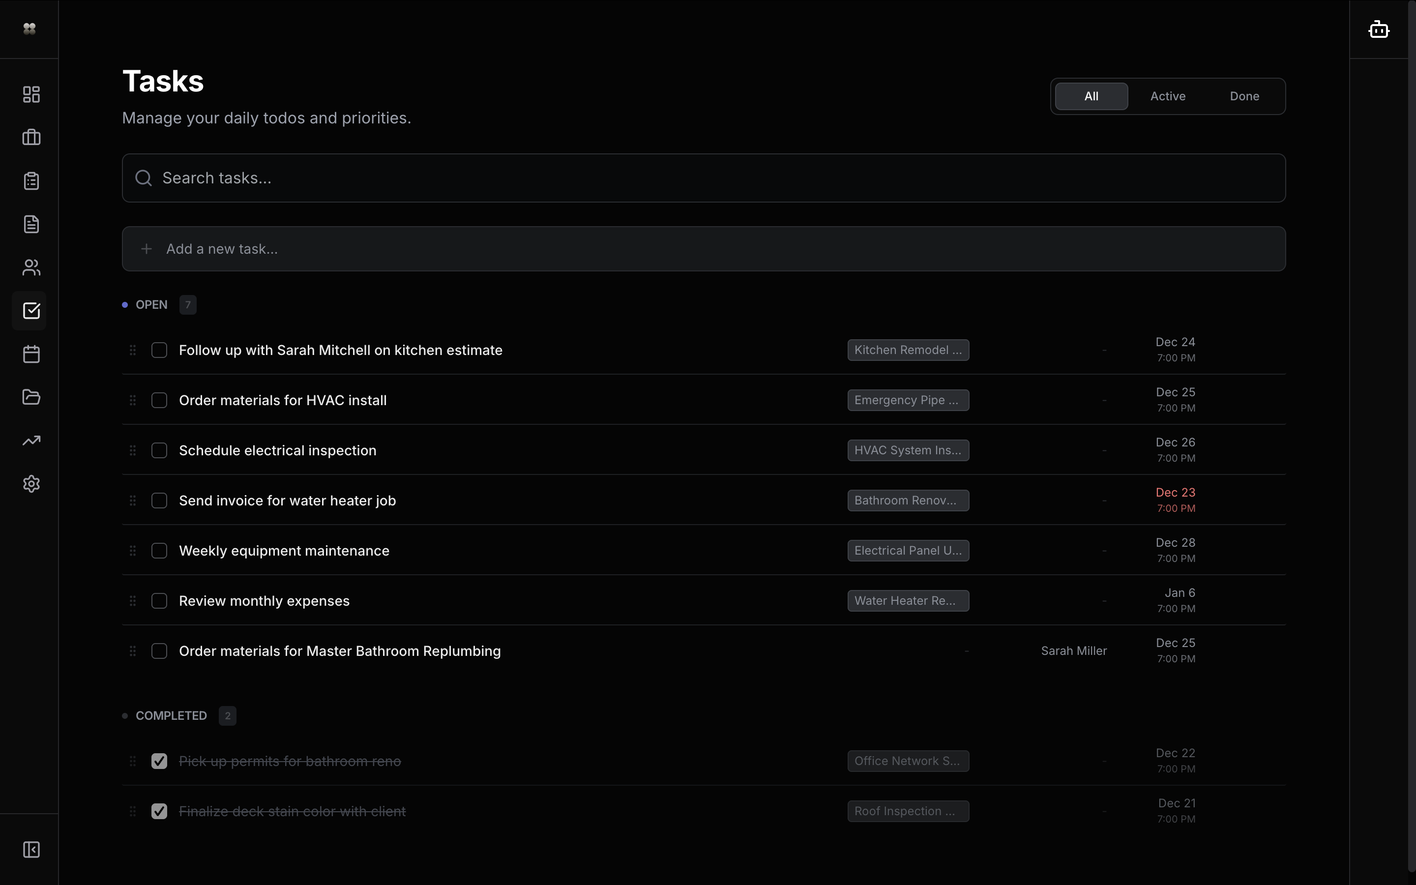This screenshot has height=885, width=1416.
Task: Open the document icon in sidebar
Action: [x=31, y=224]
